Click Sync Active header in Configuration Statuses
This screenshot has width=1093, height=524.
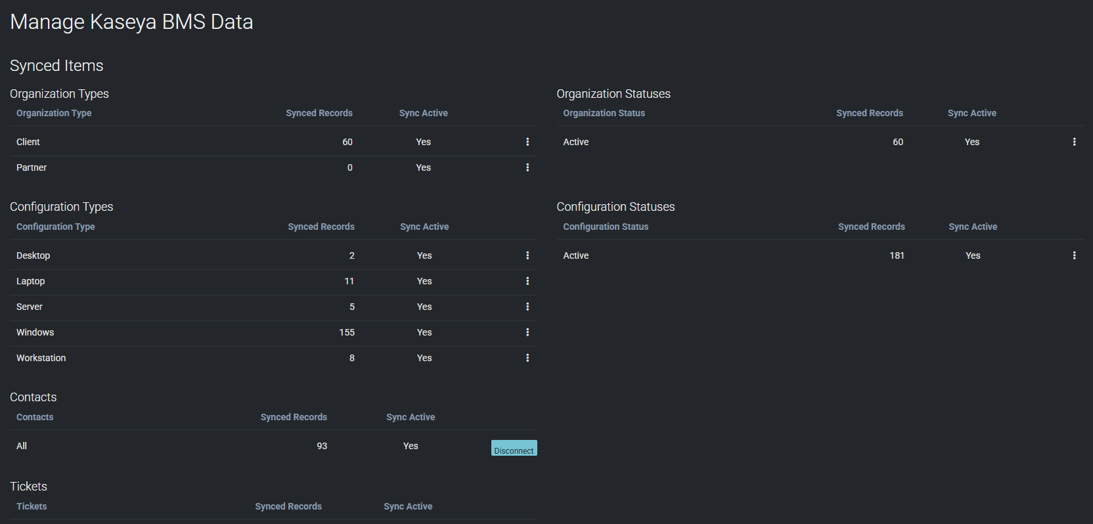[x=973, y=227]
